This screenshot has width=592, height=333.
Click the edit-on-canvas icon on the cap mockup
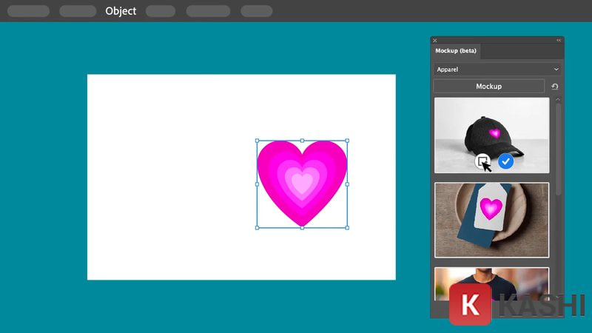coord(482,161)
